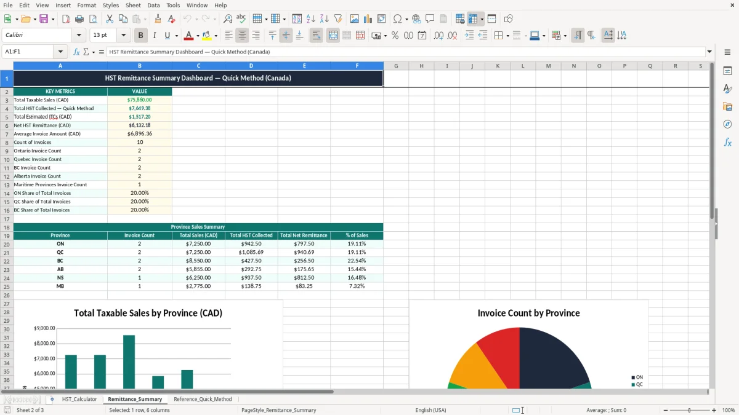Click the Print icon

point(79,19)
